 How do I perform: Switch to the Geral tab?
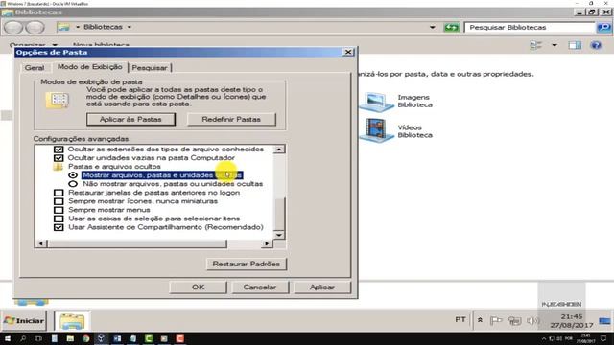[x=35, y=68]
